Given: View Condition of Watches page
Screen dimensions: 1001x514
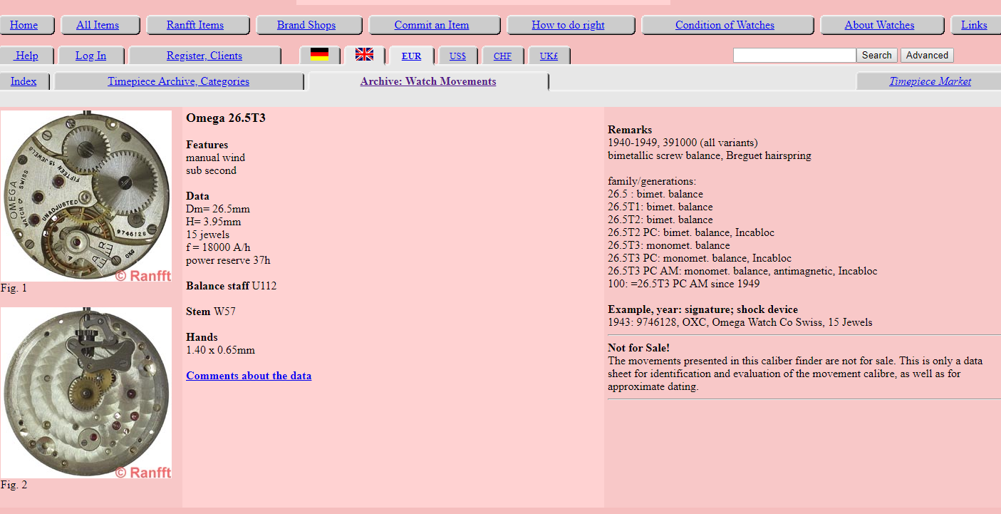Looking at the screenshot, I should click(x=725, y=25).
